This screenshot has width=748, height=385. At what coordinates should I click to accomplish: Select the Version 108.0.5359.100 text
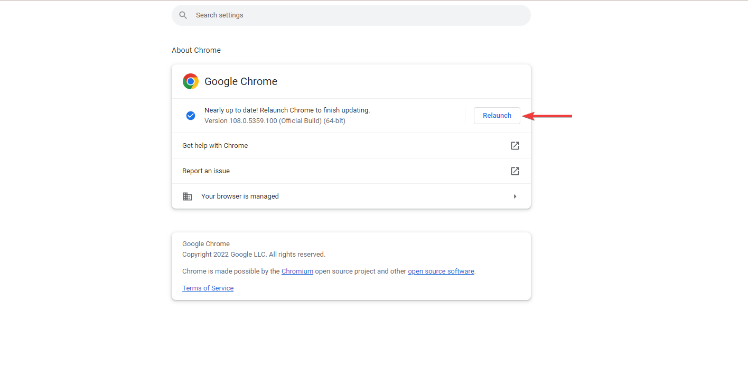[x=275, y=121]
